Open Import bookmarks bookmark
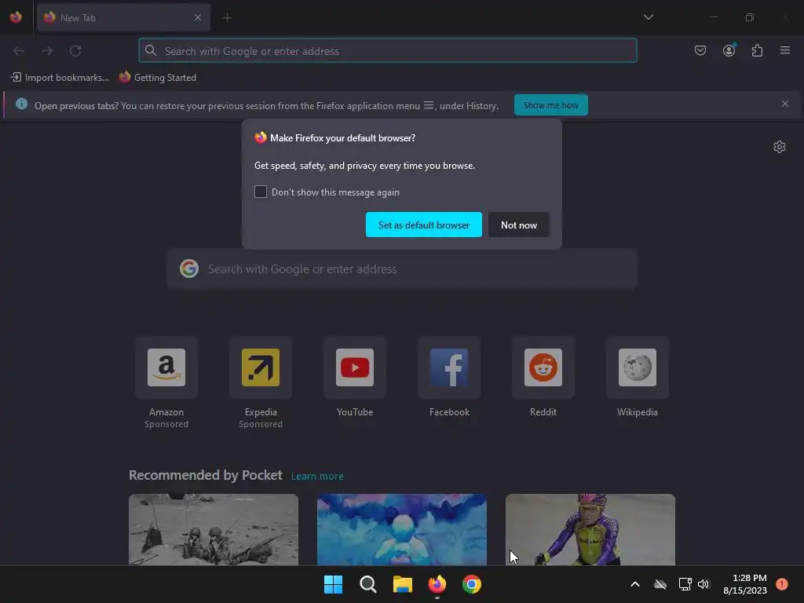 [x=60, y=78]
